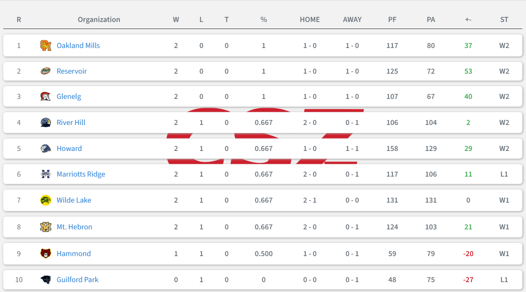The image size is (526, 292).
Task: Open the Guilford Park team link
Action: coord(78,280)
